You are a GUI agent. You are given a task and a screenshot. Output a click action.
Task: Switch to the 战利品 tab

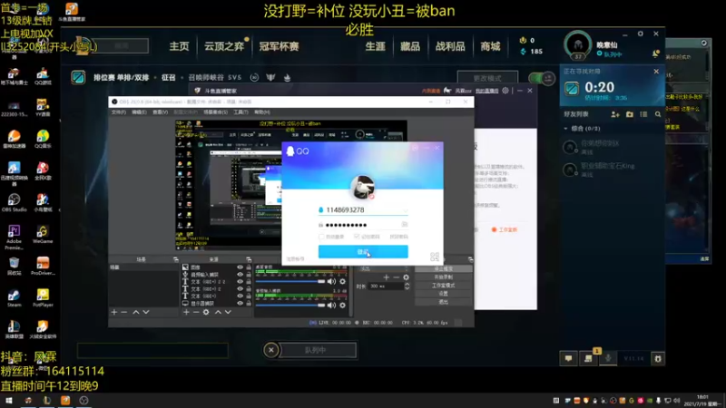450,46
